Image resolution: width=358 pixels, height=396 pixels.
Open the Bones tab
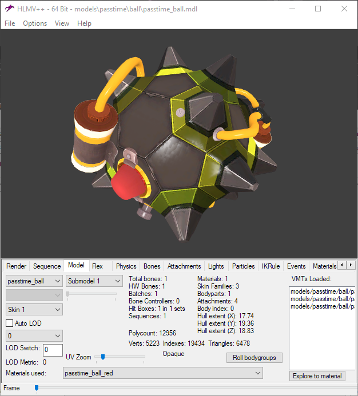(x=152, y=266)
